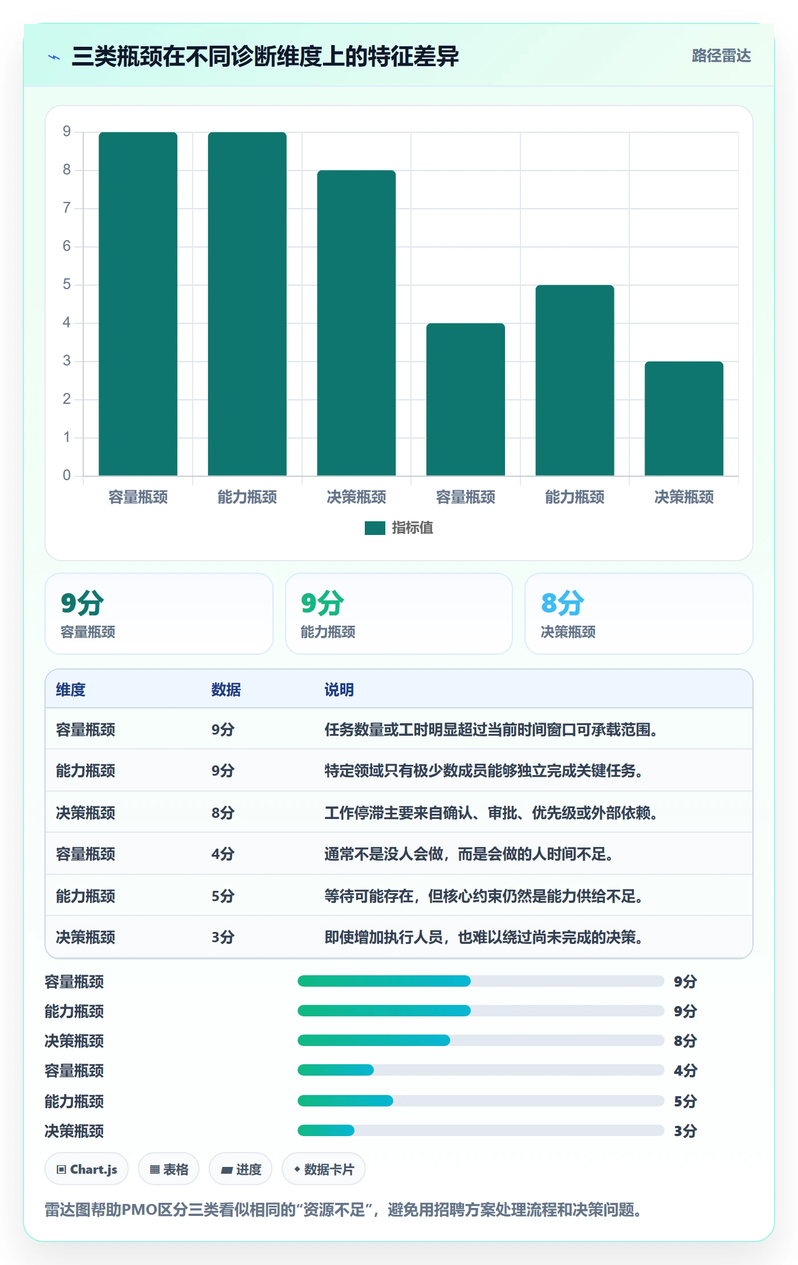Click the 决策瓶颈 chart bar reaching 3
Image resolution: width=798 pixels, height=1265 pixels.
coord(684,419)
